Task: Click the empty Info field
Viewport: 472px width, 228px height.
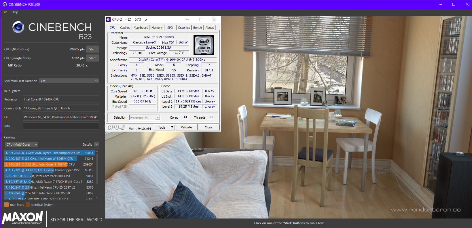Action: (61, 126)
